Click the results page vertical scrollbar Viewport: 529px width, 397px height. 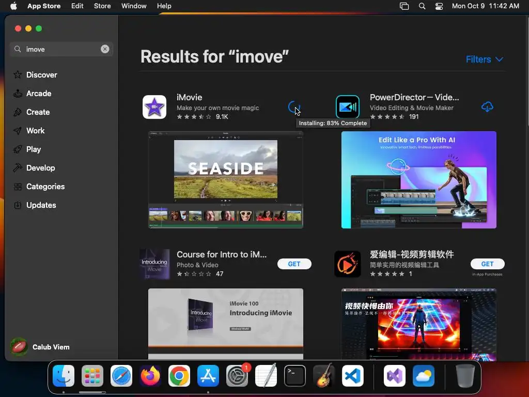(527, 71)
